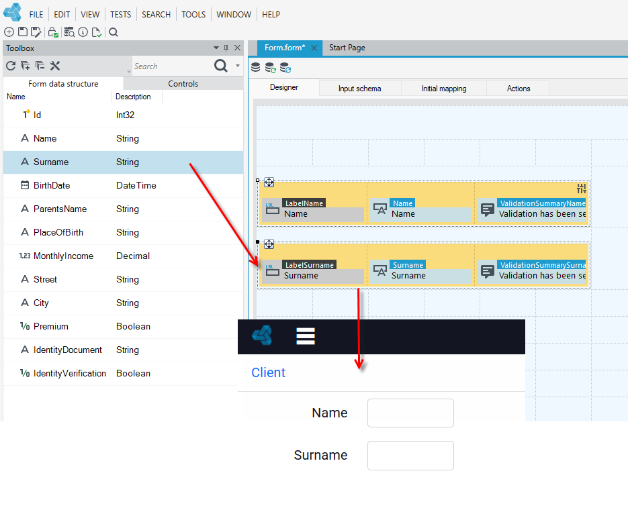628x512 pixels.
Task: Select the LabelSurname control in designer
Action: coord(313,270)
